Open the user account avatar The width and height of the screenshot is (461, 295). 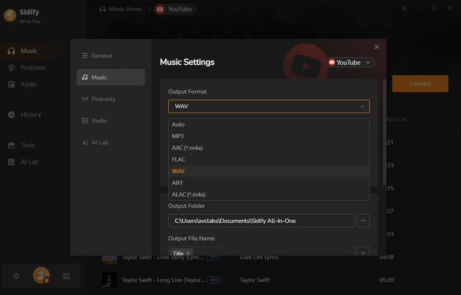[41, 275]
